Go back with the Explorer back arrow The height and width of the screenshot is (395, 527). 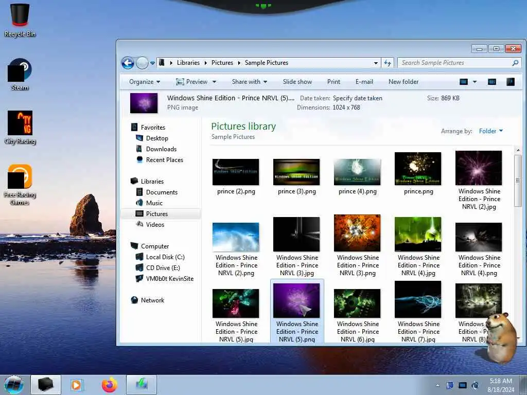pyautogui.click(x=128, y=63)
